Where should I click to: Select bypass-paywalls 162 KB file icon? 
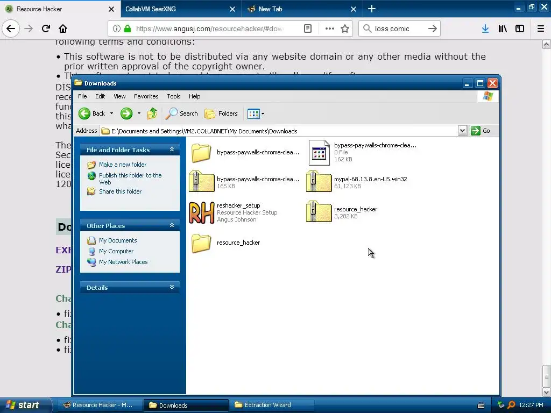pos(319,153)
